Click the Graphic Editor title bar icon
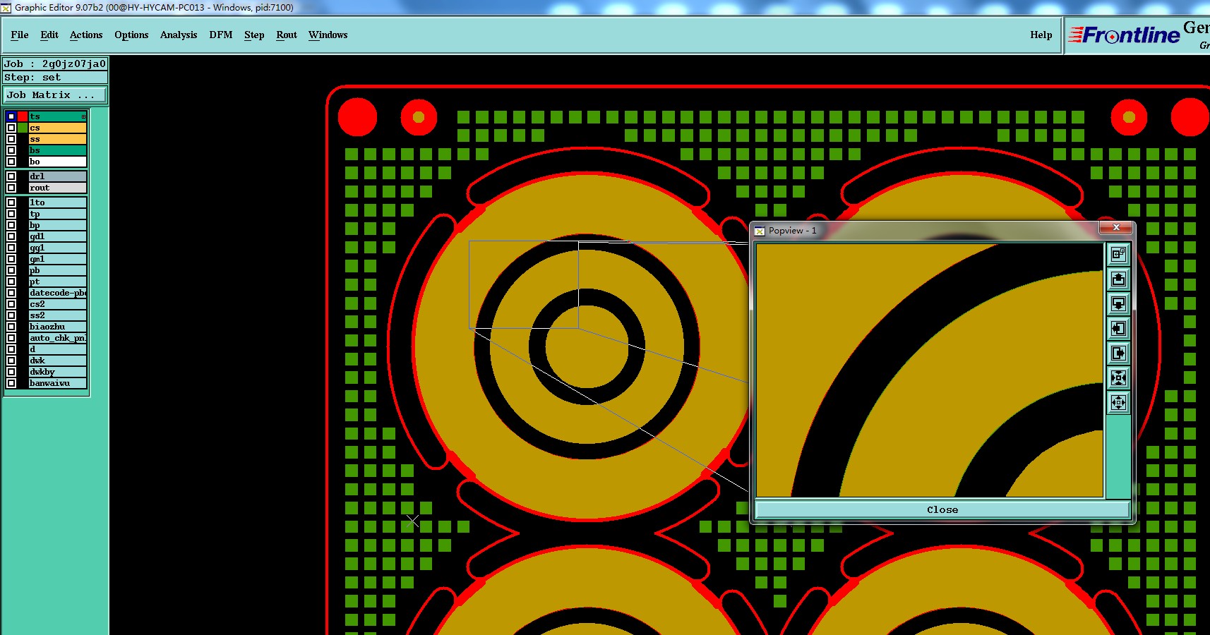Viewport: 1210px width, 635px height. [6, 8]
